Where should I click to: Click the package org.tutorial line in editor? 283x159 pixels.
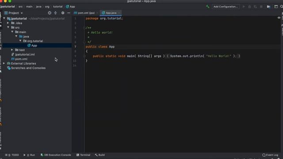[x=104, y=19]
